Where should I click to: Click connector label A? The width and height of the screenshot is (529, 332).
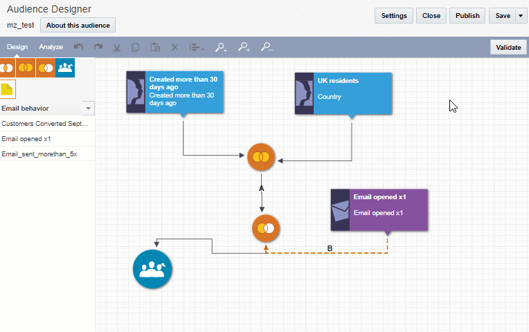[261, 188]
